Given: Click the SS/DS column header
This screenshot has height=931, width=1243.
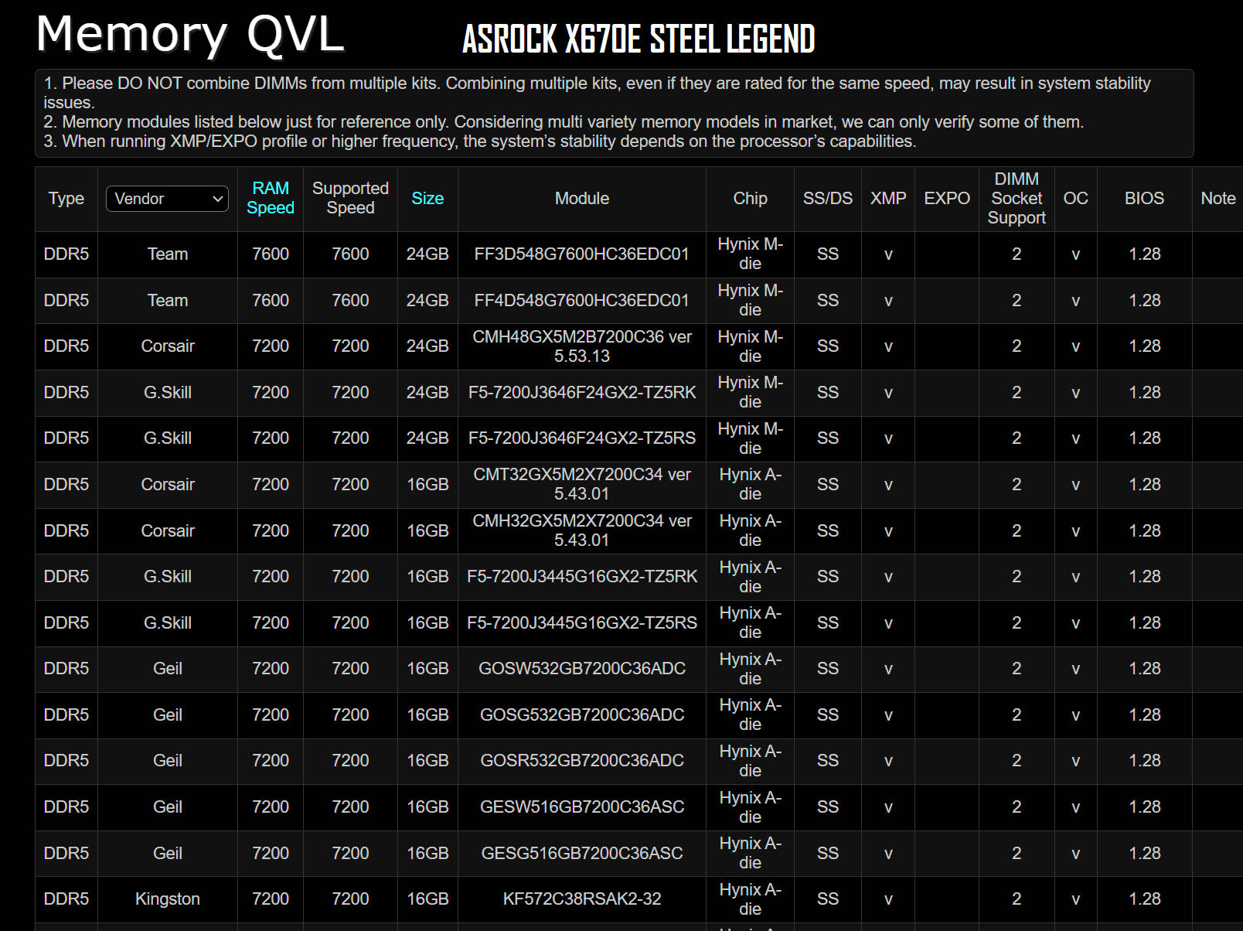Looking at the screenshot, I should [x=828, y=199].
